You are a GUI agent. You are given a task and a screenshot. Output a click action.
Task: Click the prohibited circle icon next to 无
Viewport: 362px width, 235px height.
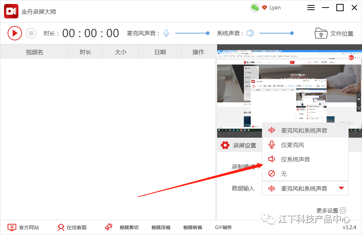(272, 173)
